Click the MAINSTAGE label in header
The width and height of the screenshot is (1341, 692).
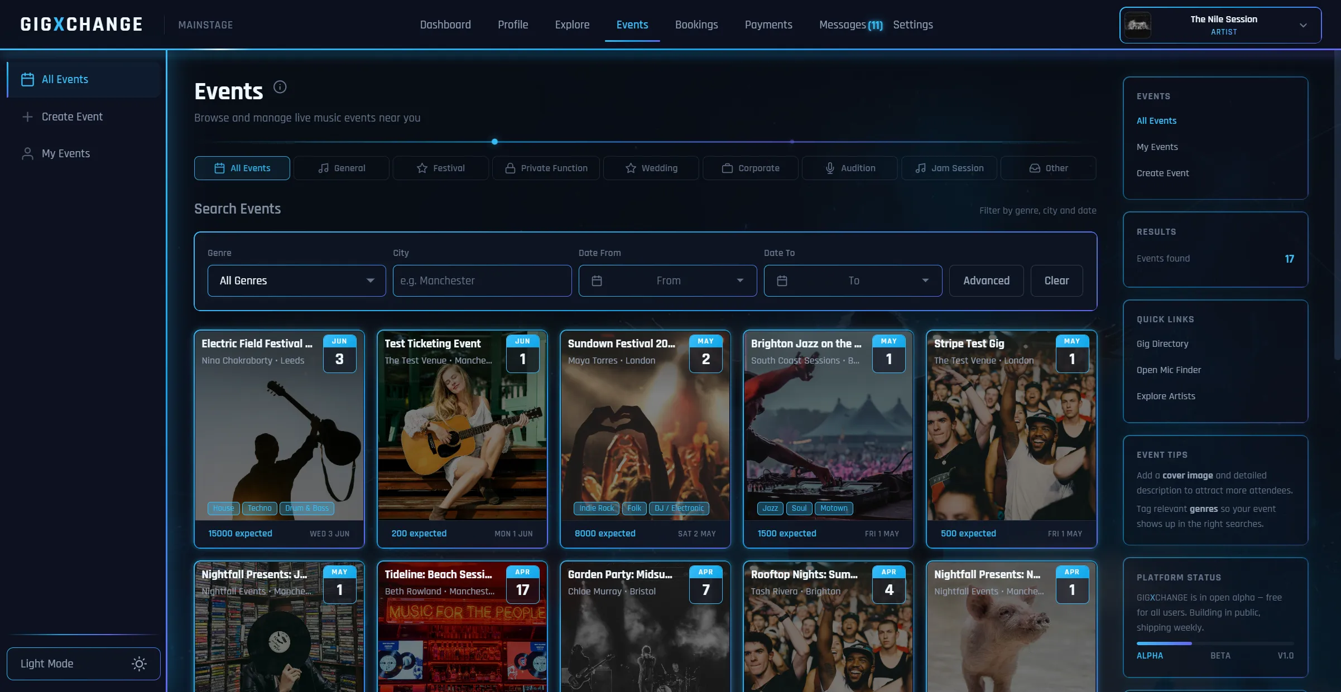coord(205,25)
